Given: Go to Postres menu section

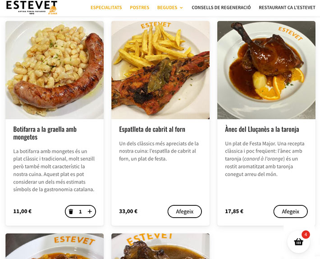Looking at the screenshot, I should click(140, 8).
